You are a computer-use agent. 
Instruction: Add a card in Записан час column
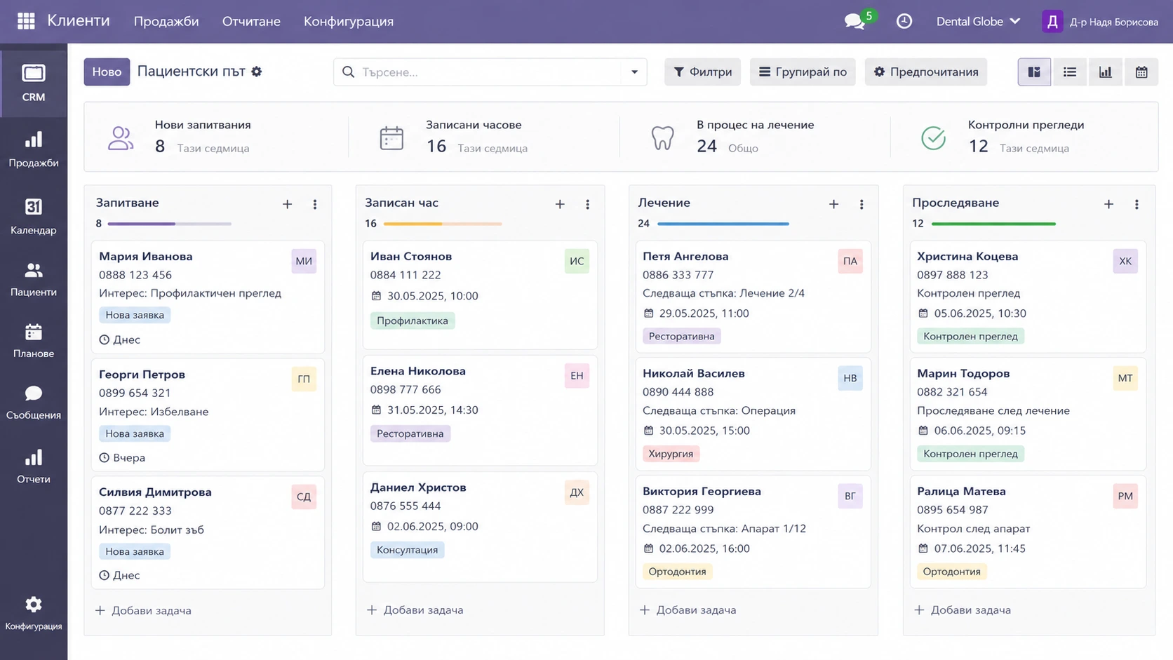(560, 204)
